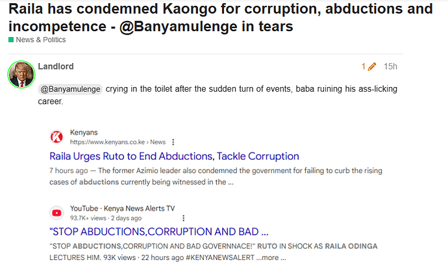
Task: Click the @Banyamulenge mention in the post
Action: coord(70,89)
